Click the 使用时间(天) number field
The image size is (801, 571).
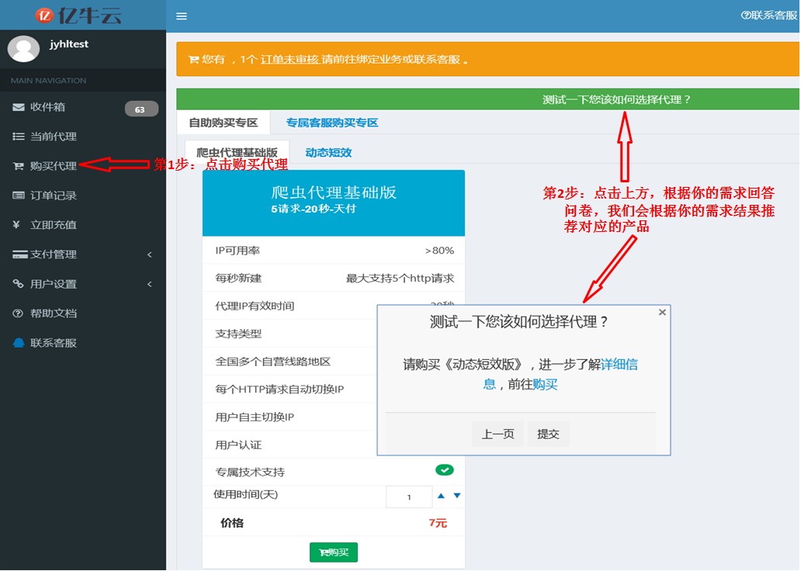(x=409, y=497)
